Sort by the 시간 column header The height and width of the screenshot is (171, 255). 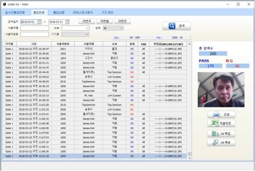[x=34, y=44]
